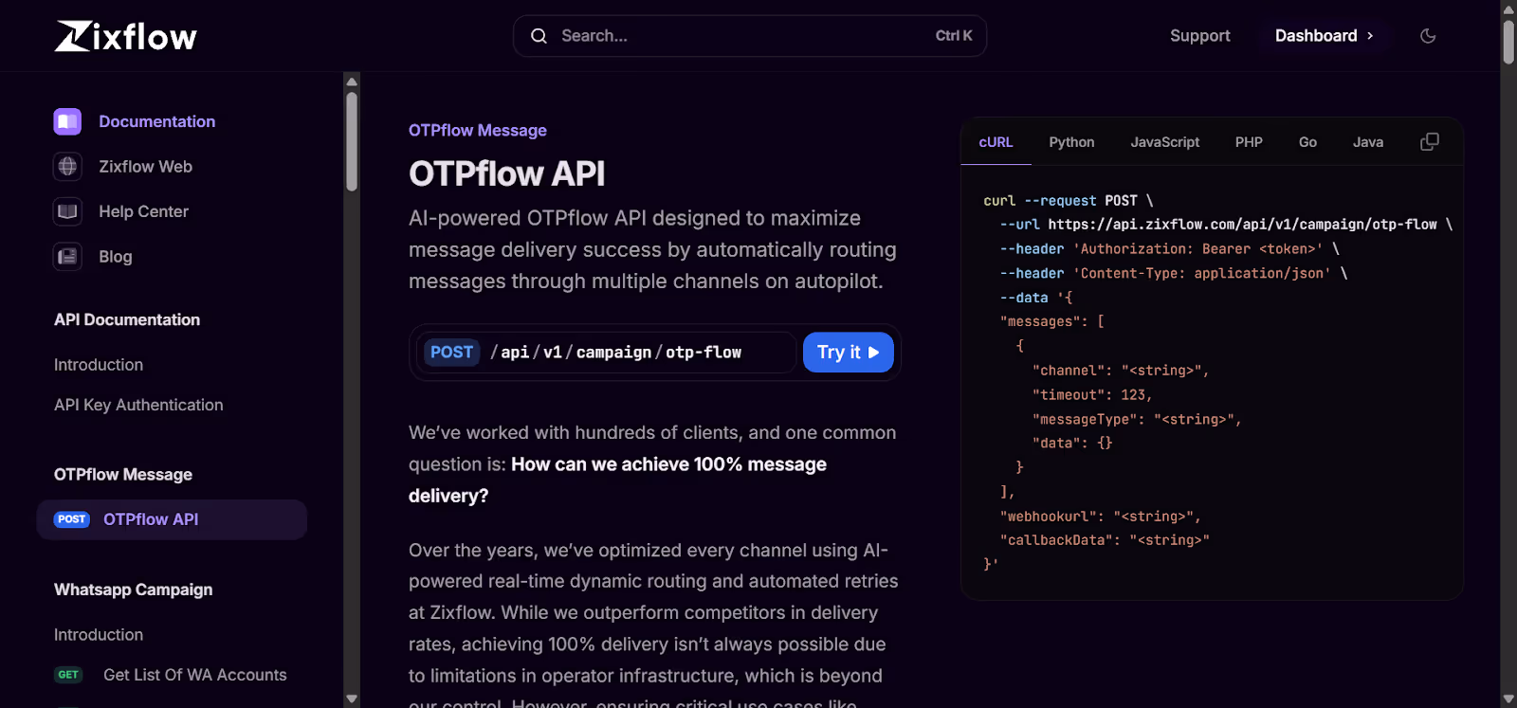Click the GET badge beside WA Accounts
The height and width of the screenshot is (708, 1517).
68,675
